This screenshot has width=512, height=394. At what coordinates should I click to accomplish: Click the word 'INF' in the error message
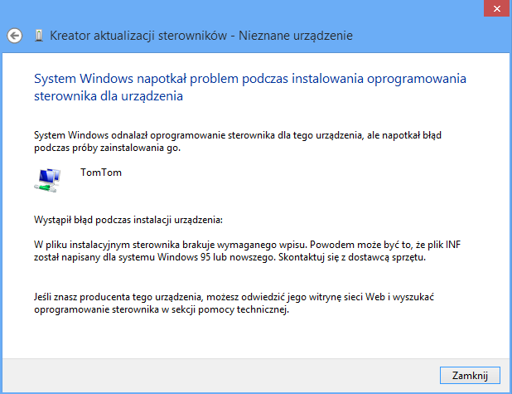[x=453, y=245]
